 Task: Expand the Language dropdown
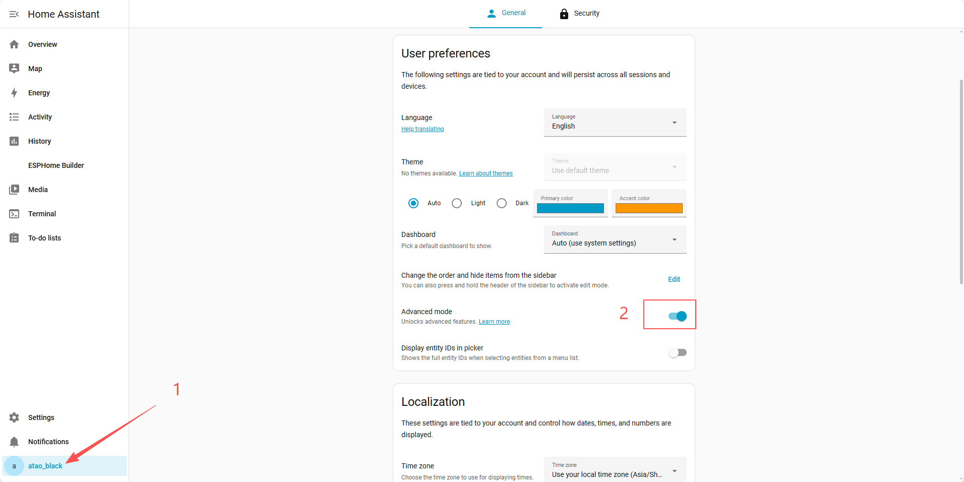pyautogui.click(x=615, y=123)
